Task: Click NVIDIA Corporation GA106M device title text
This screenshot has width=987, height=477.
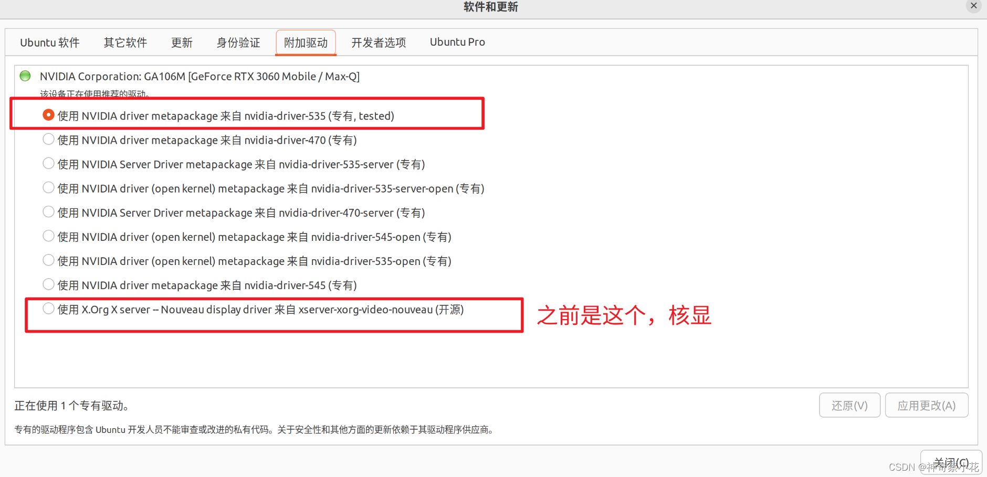Action: pos(199,77)
